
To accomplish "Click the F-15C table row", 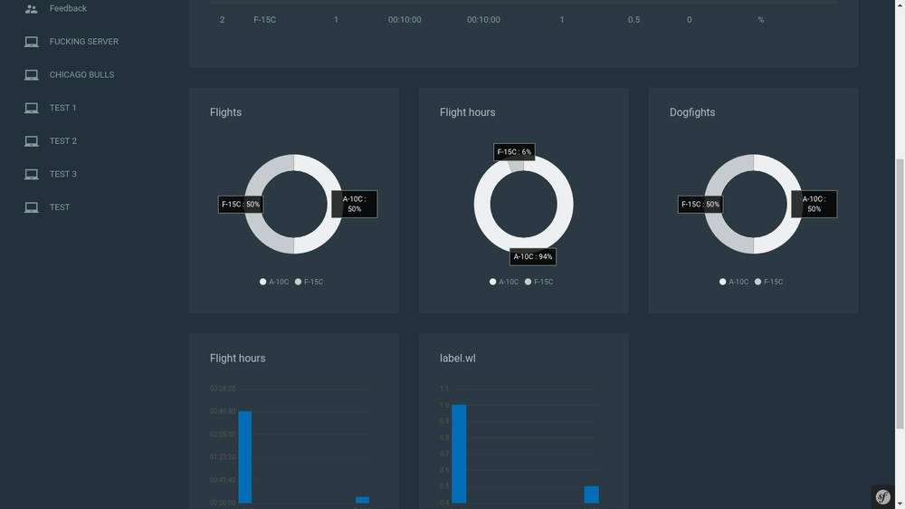I will (523, 20).
